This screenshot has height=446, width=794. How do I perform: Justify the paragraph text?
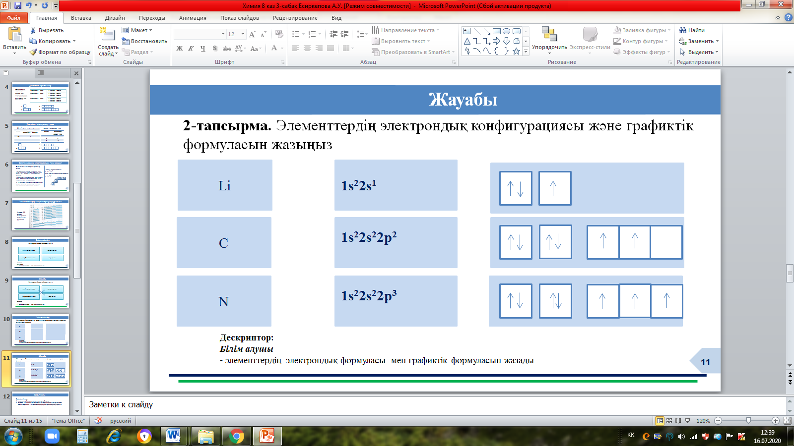click(331, 48)
